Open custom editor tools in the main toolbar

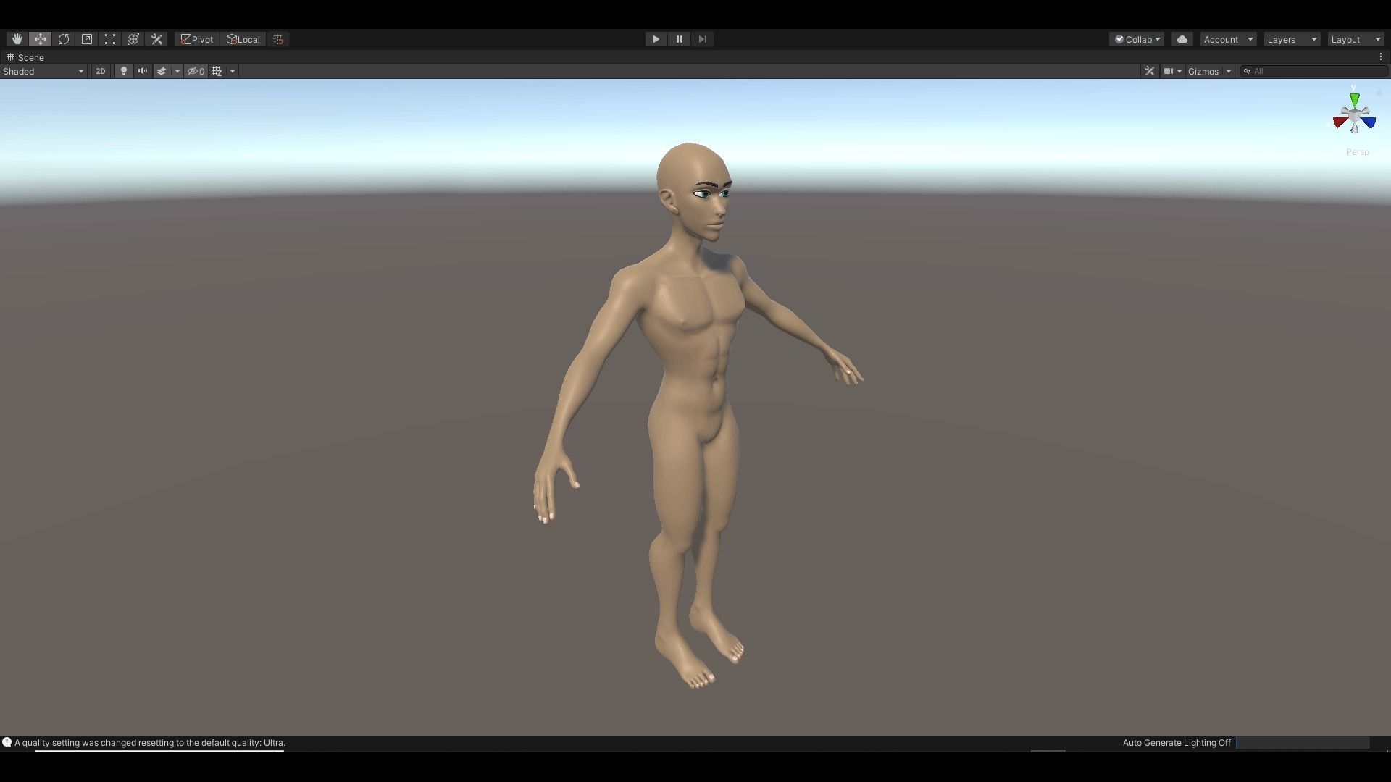coord(156,39)
